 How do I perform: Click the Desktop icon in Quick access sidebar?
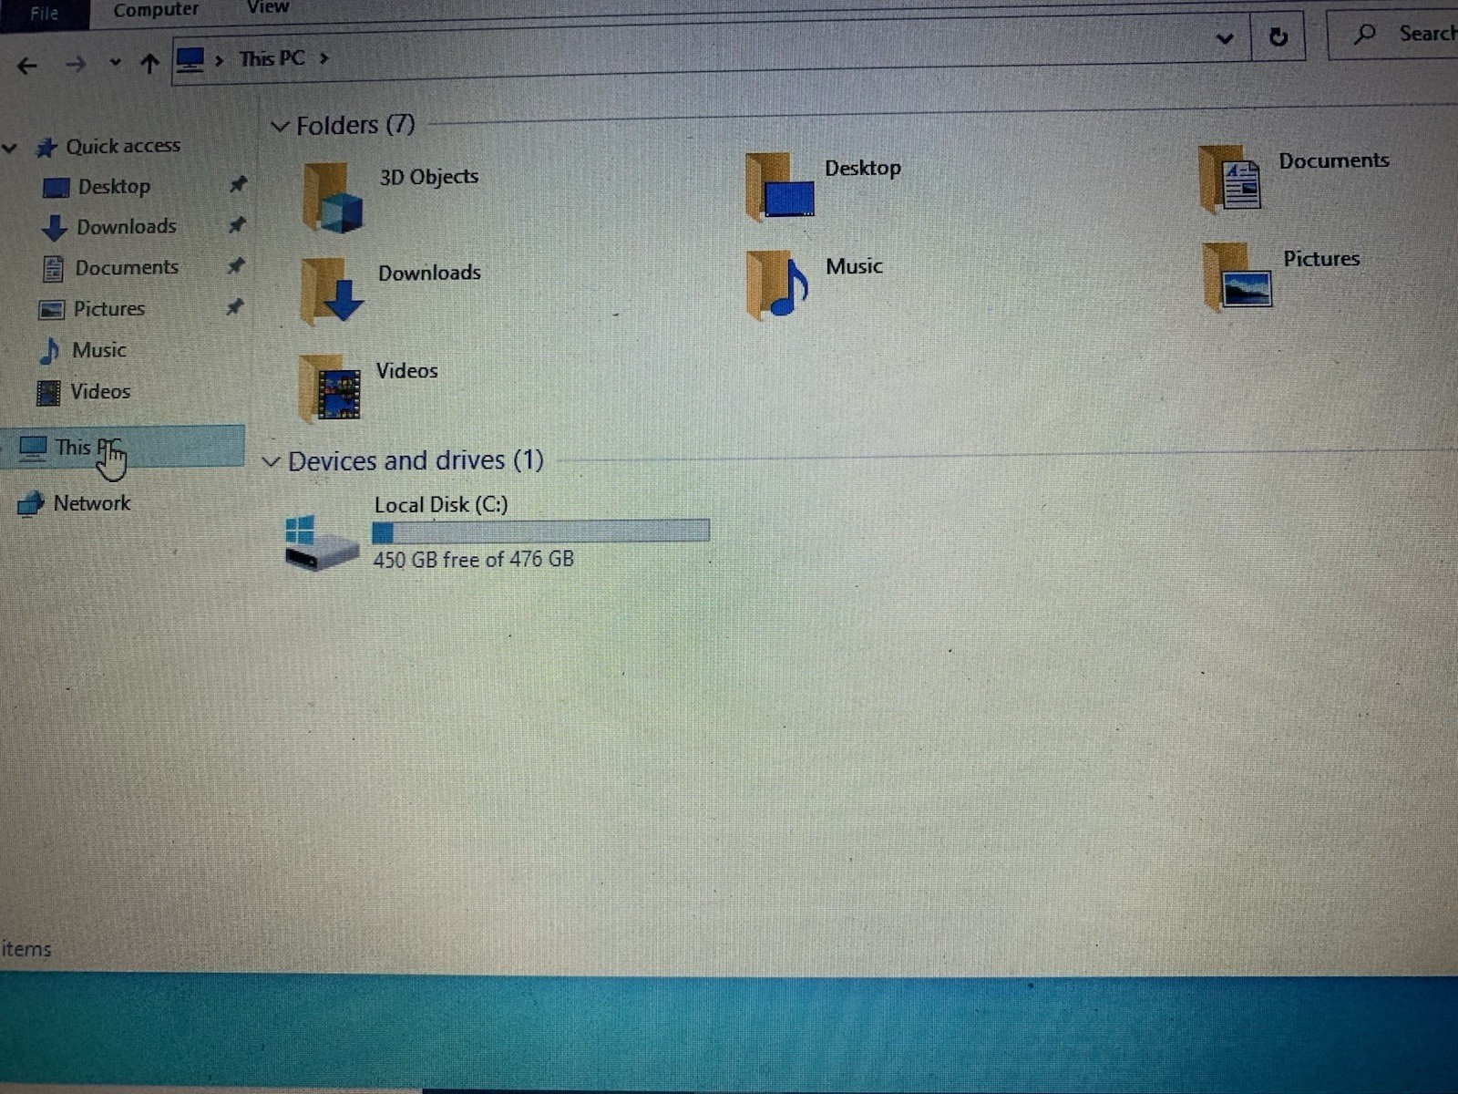[x=56, y=188]
